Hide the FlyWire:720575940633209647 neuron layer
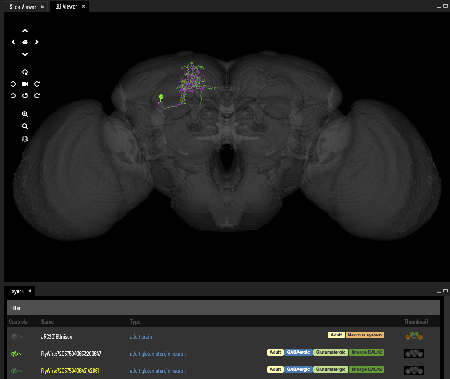 [14, 354]
